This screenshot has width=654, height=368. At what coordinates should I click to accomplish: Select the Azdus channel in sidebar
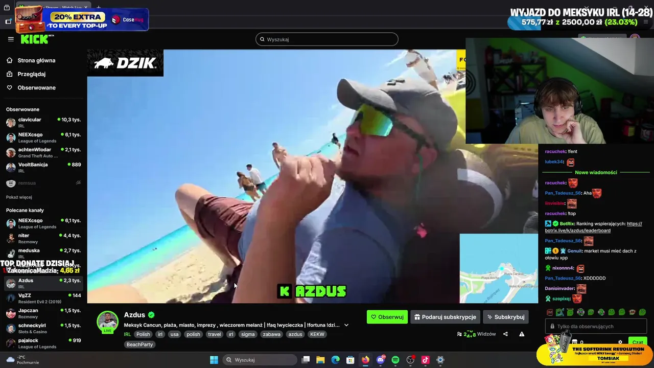tap(43, 284)
